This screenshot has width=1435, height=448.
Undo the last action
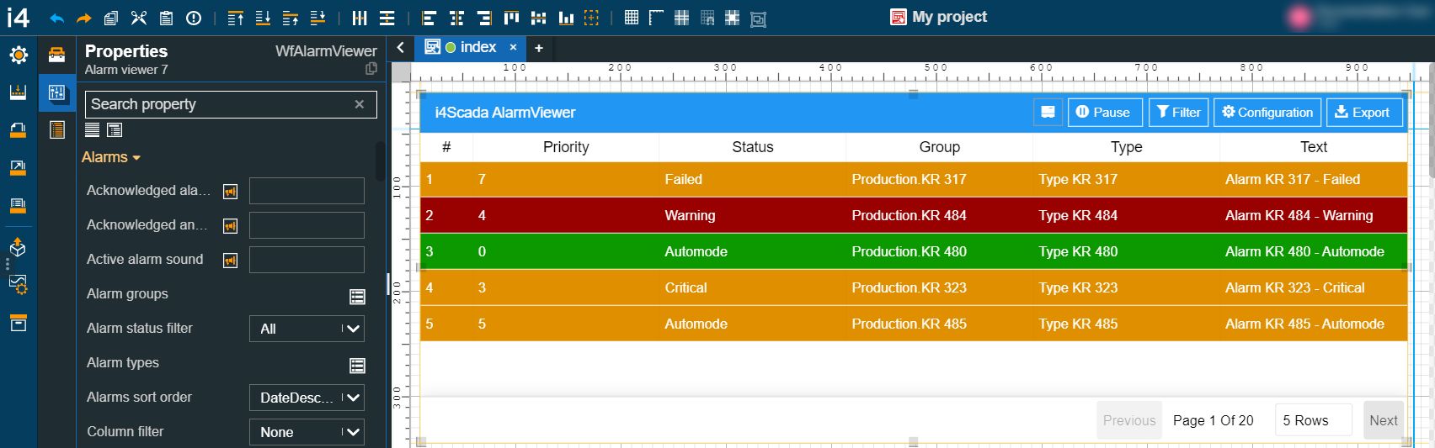(x=57, y=18)
